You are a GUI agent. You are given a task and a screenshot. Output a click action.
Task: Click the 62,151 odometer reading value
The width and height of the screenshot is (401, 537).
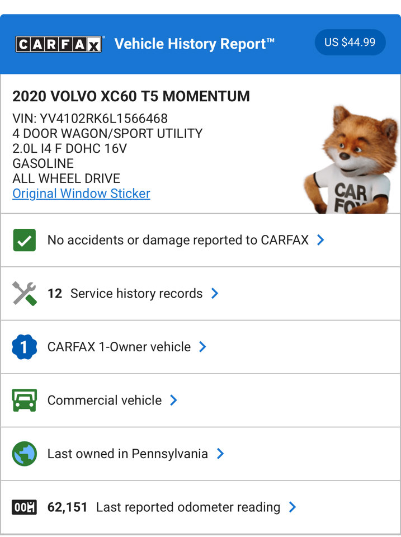[x=68, y=507]
